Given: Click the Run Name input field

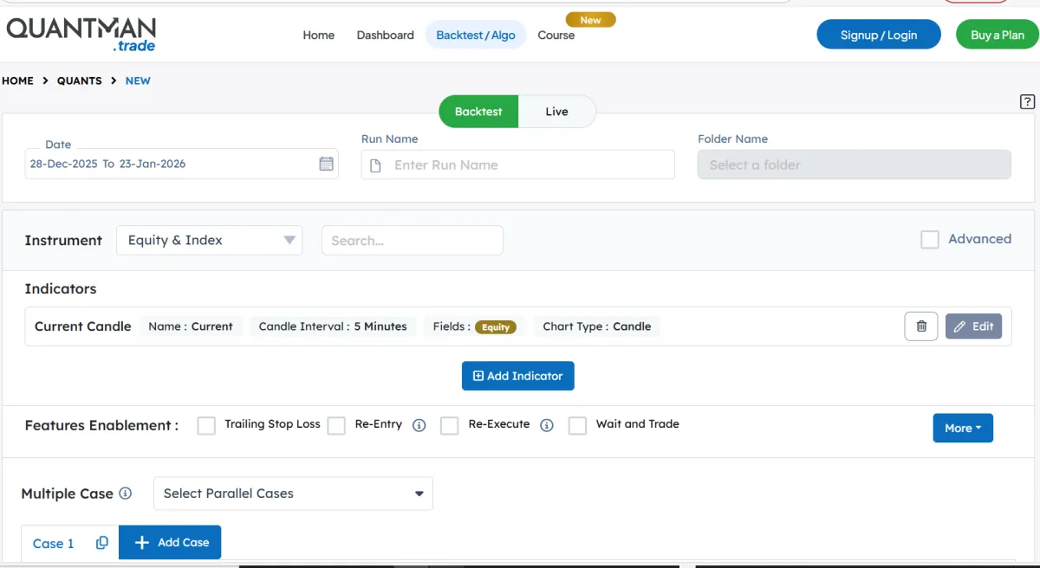Looking at the screenshot, I should click(x=517, y=165).
